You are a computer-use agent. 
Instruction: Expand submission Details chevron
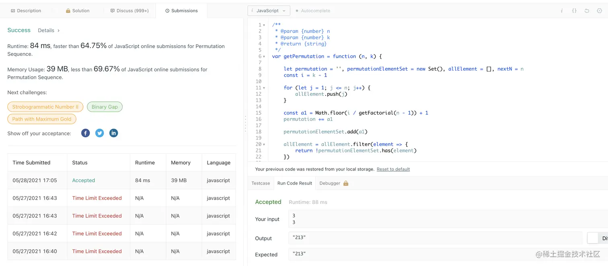coord(58,30)
